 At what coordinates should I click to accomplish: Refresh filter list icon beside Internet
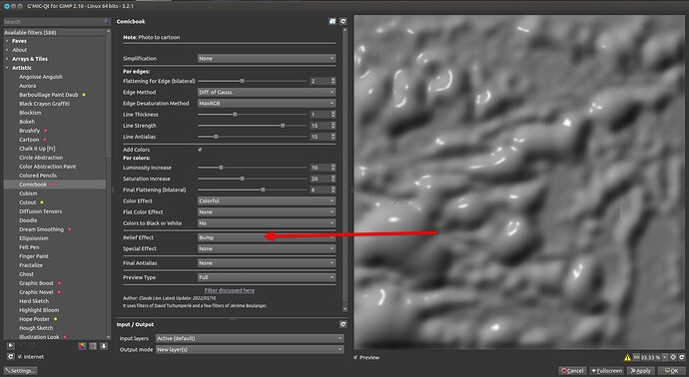tap(11, 357)
